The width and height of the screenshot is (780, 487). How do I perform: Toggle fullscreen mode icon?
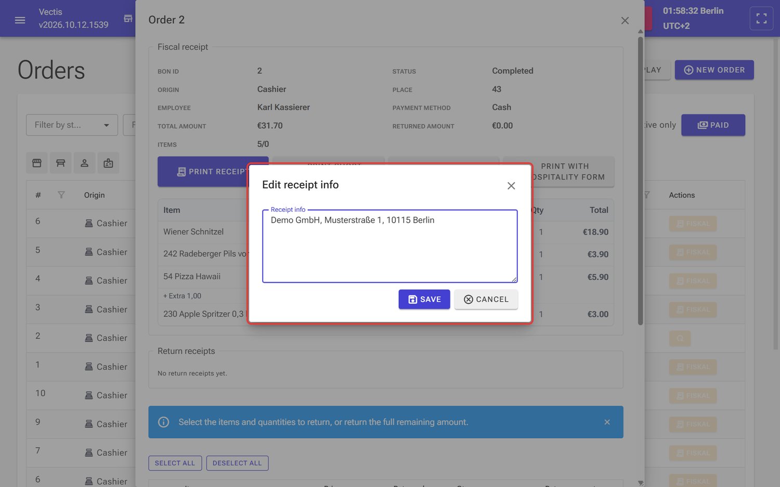click(x=761, y=19)
